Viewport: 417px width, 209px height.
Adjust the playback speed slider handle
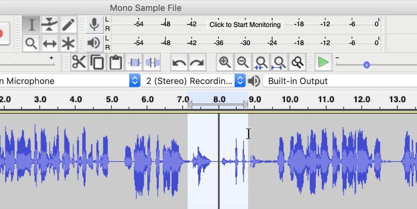click(367, 65)
